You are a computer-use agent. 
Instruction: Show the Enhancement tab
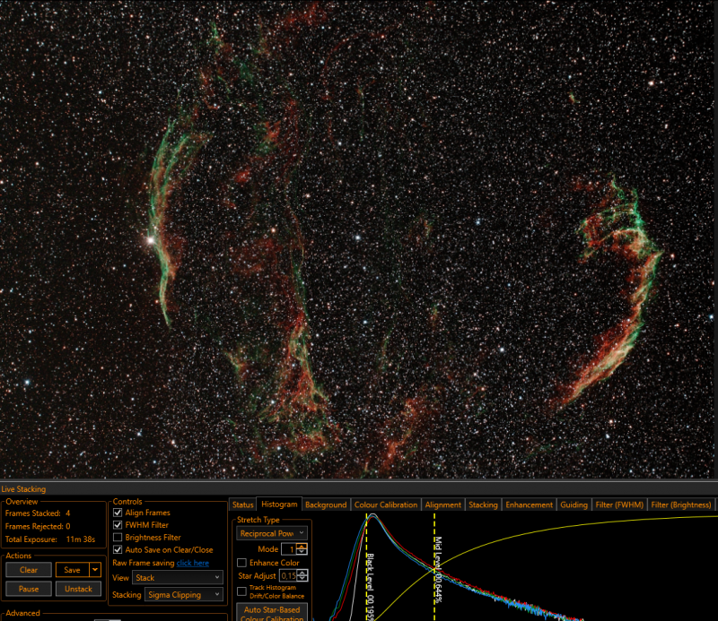(529, 505)
